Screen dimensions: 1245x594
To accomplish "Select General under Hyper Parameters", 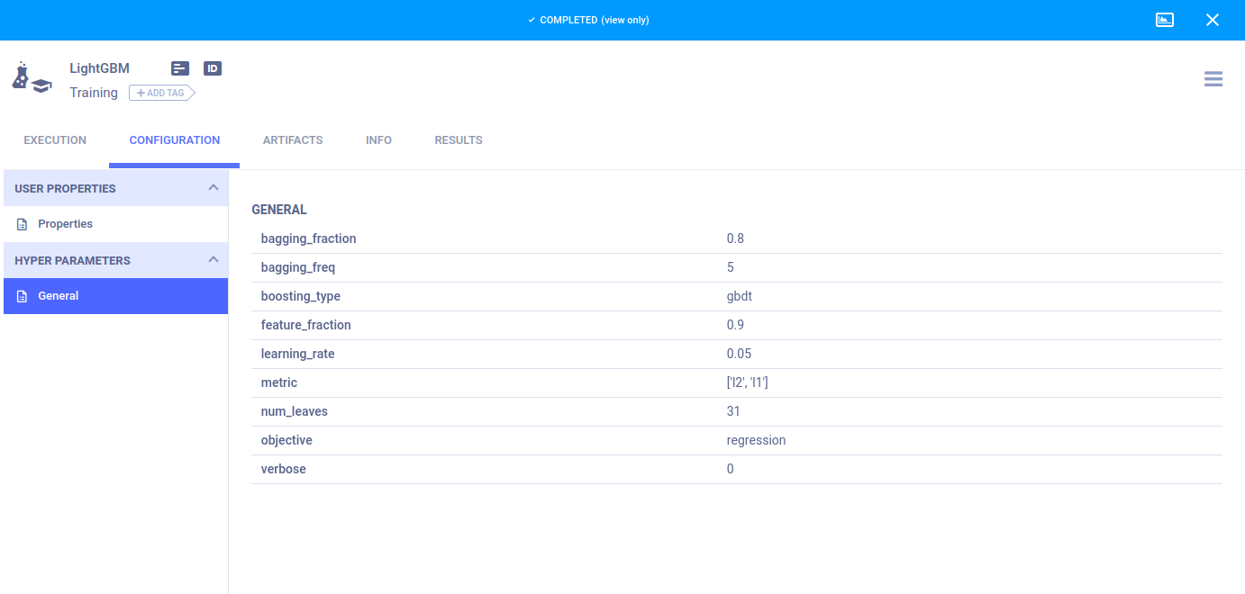I will click(59, 296).
